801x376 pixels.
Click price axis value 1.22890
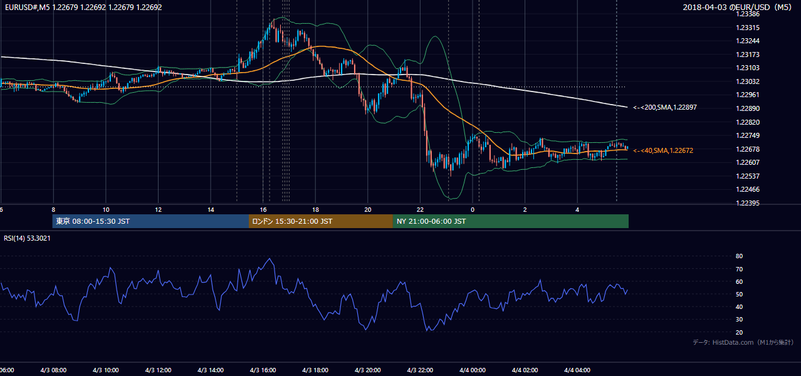(748, 108)
